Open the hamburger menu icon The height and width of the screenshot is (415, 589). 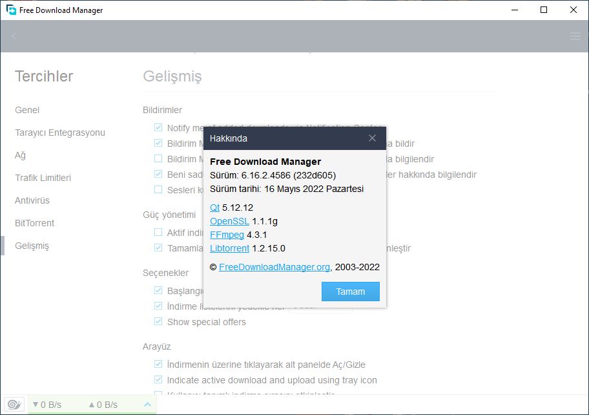pos(575,36)
